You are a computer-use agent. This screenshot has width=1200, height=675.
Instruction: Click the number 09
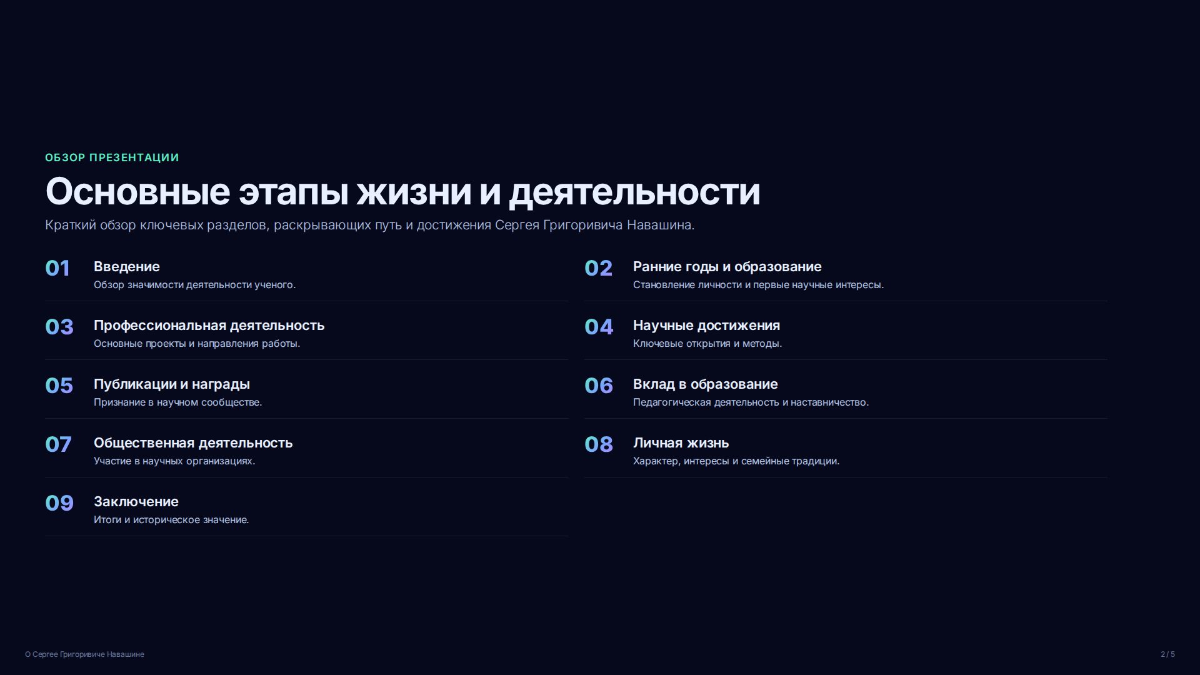tap(59, 503)
